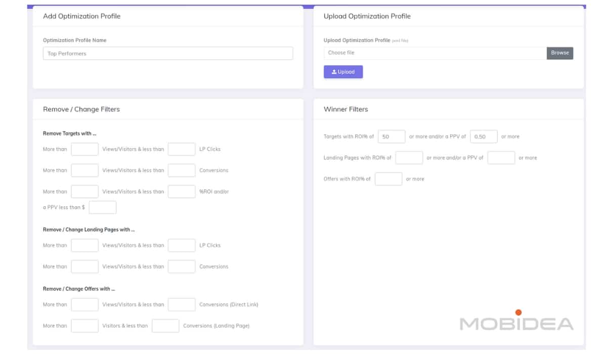Viewport: 607px width, 354px height.
Task: Focus 'More than' field in Targets %ROI row
Action: (85, 192)
